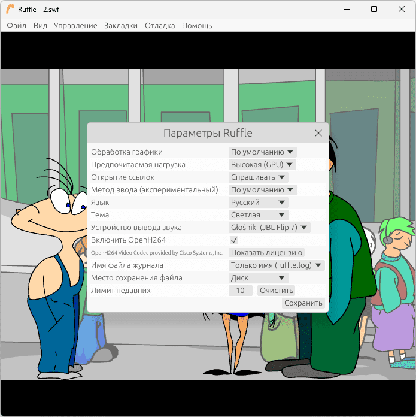Click the Устройство вывода звука label
This screenshot has width=416, height=417.
coord(136,228)
